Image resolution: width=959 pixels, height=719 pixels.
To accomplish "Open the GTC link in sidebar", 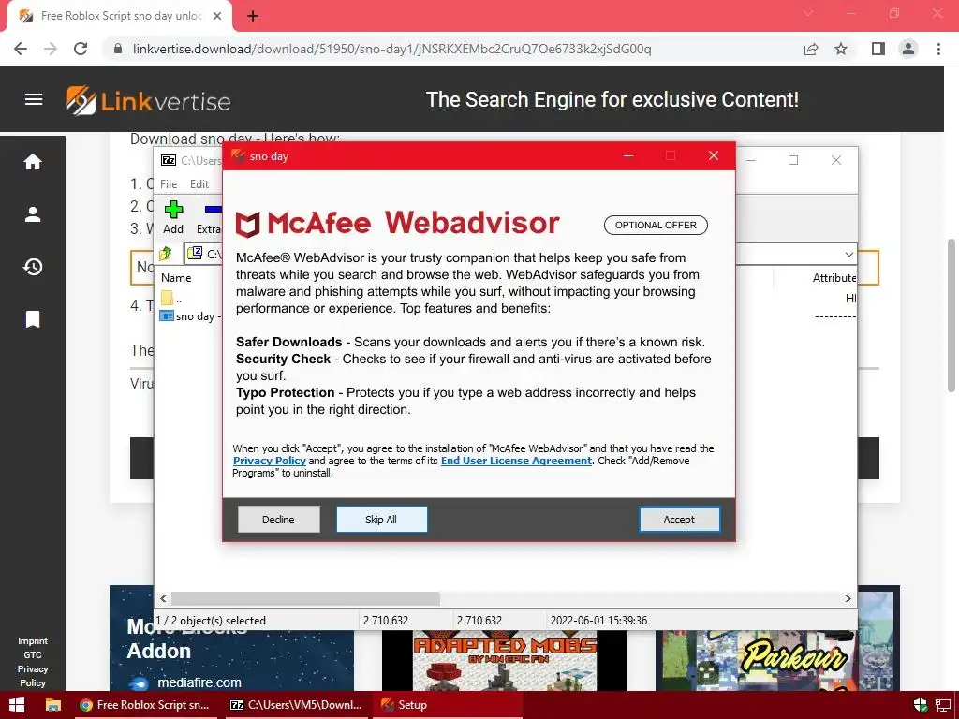I will point(33,654).
